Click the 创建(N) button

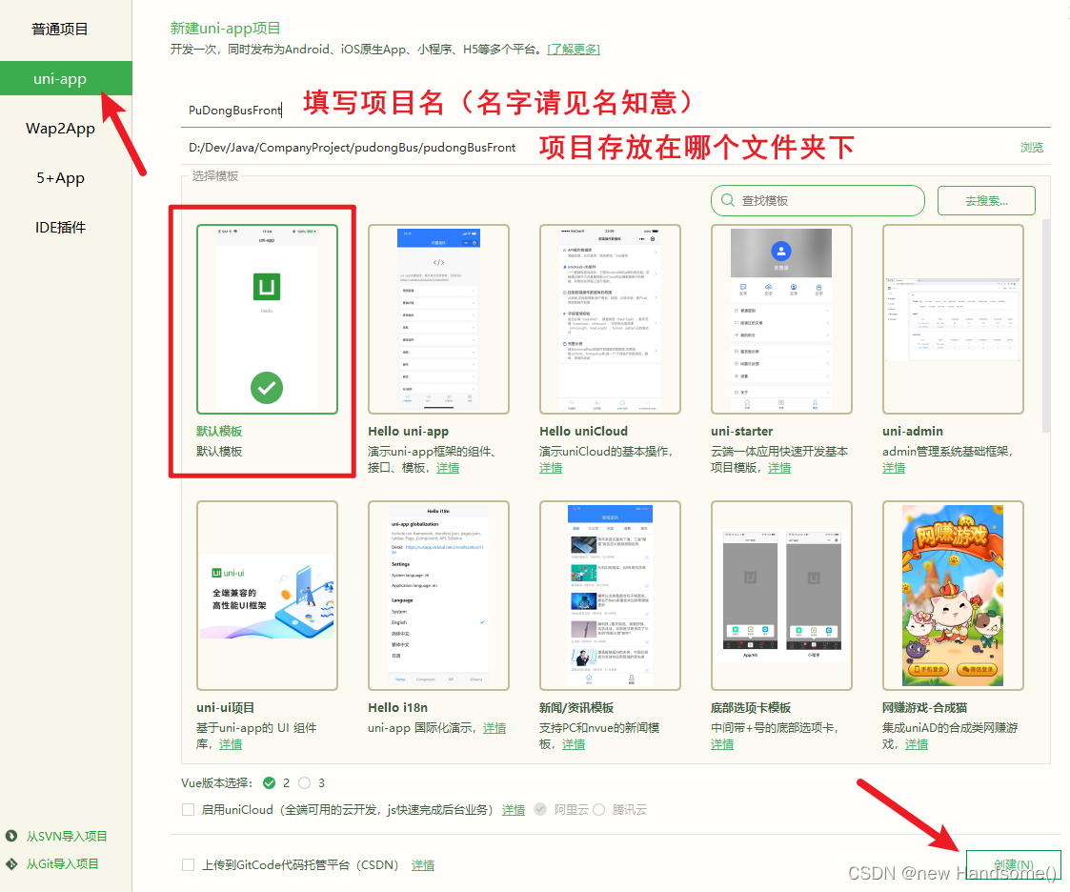(1014, 864)
